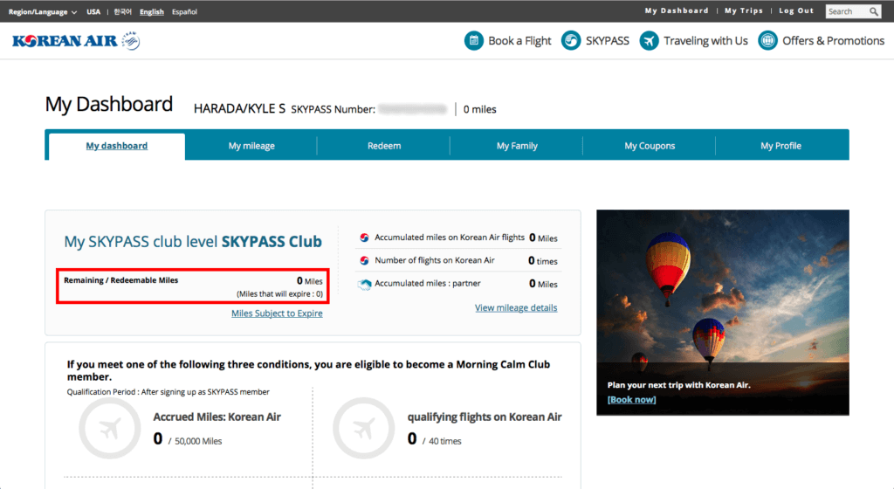The height and width of the screenshot is (489, 894).
Task: Click the qualifying flights airplane circle
Action: pos(364,428)
